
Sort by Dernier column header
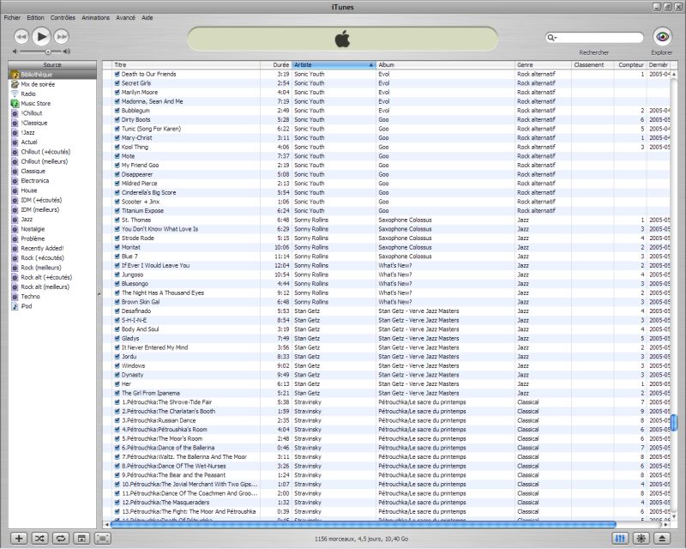coord(658,65)
